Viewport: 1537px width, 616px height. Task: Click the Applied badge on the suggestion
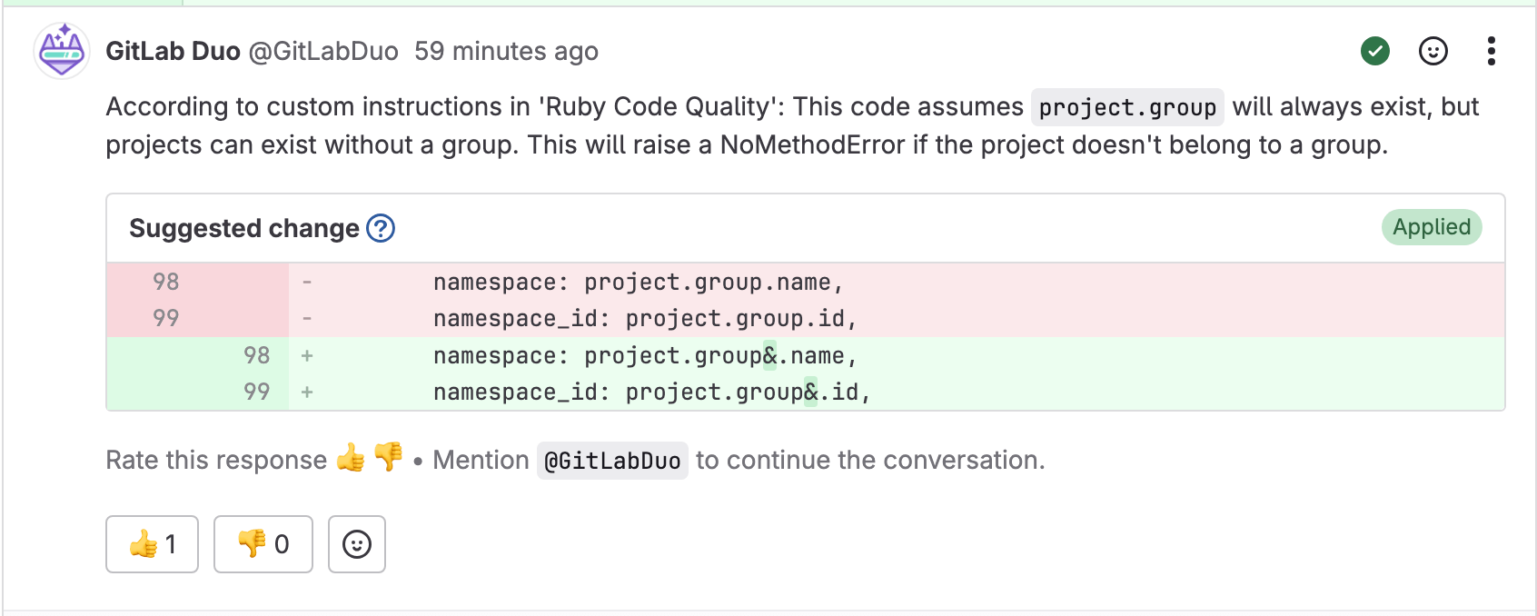1431,228
